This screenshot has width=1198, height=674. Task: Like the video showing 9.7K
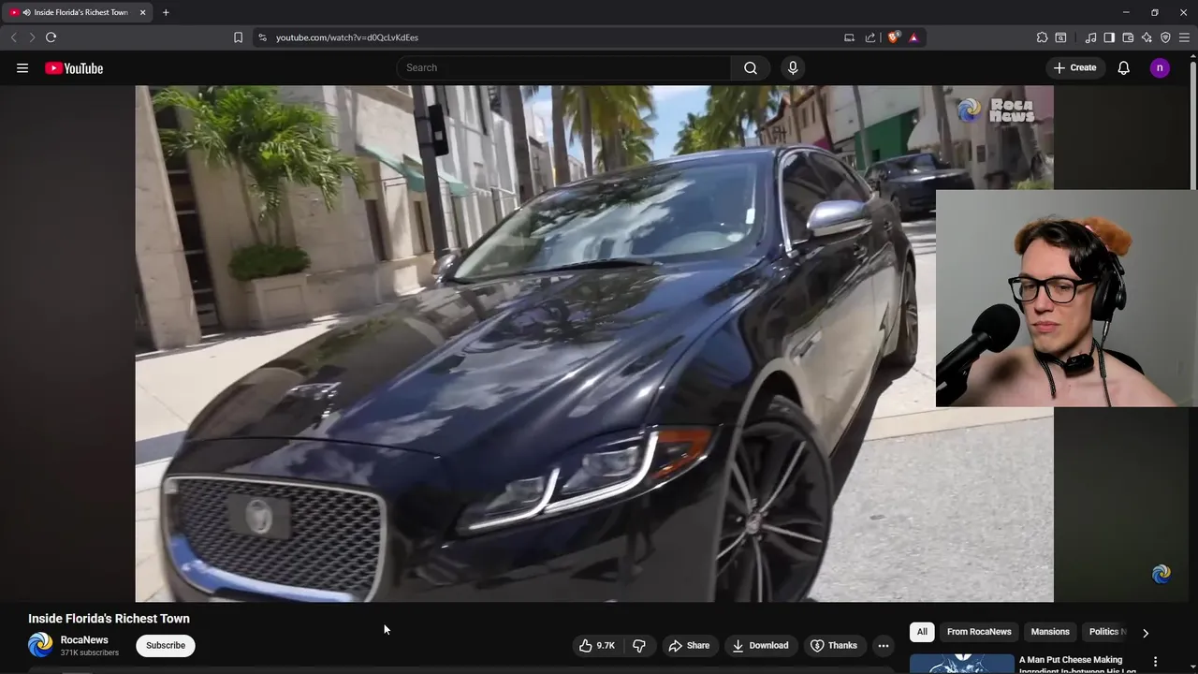click(596, 645)
